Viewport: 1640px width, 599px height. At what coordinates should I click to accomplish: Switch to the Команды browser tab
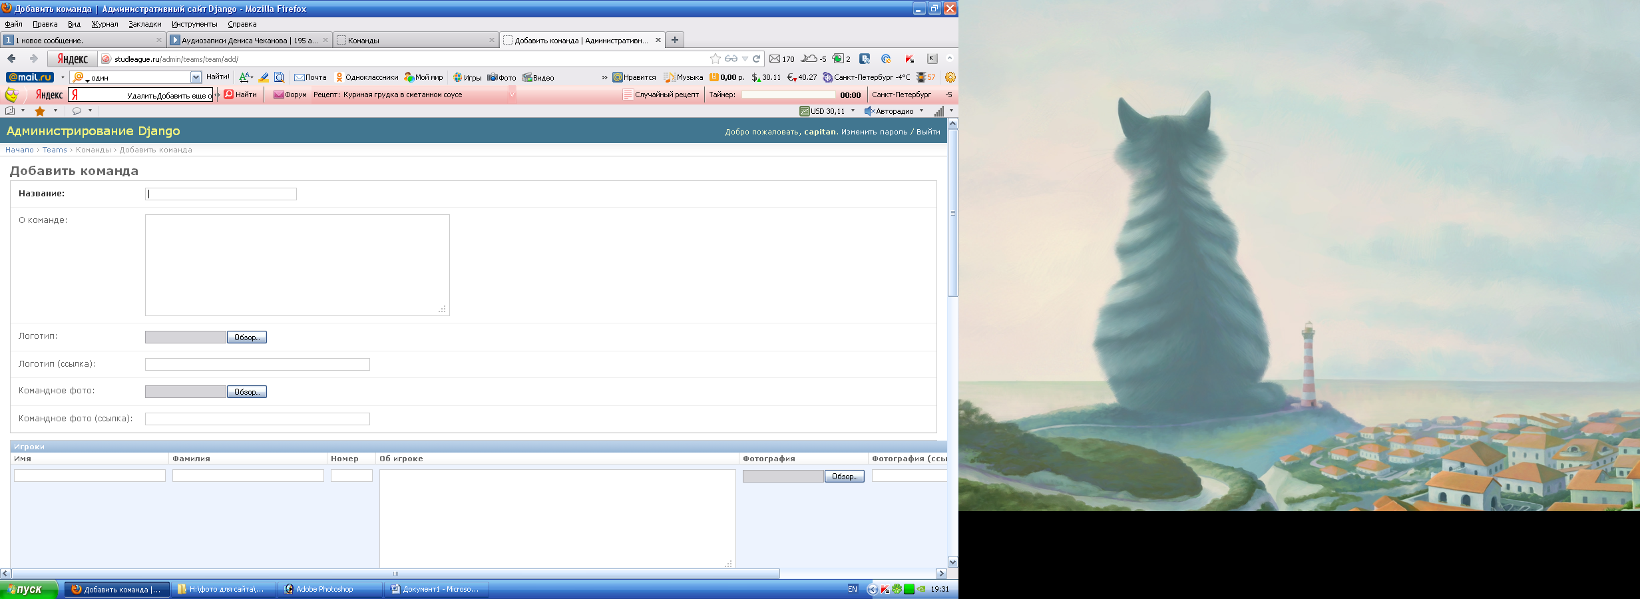click(416, 40)
